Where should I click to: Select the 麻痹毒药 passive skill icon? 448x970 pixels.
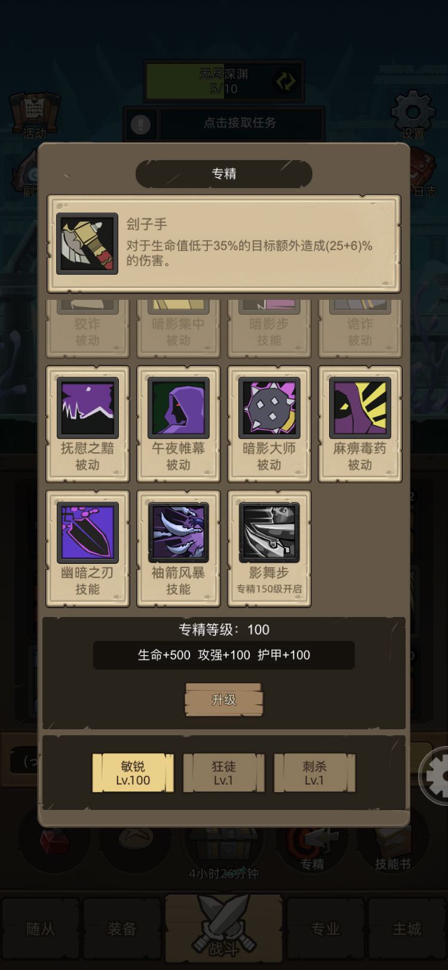(x=360, y=408)
